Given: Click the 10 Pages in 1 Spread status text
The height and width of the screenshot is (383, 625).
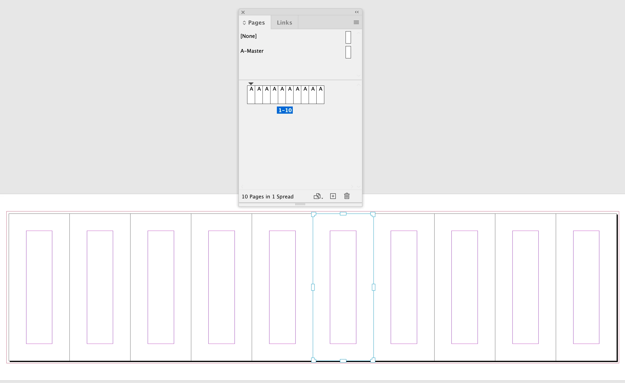Looking at the screenshot, I should [267, 197].
